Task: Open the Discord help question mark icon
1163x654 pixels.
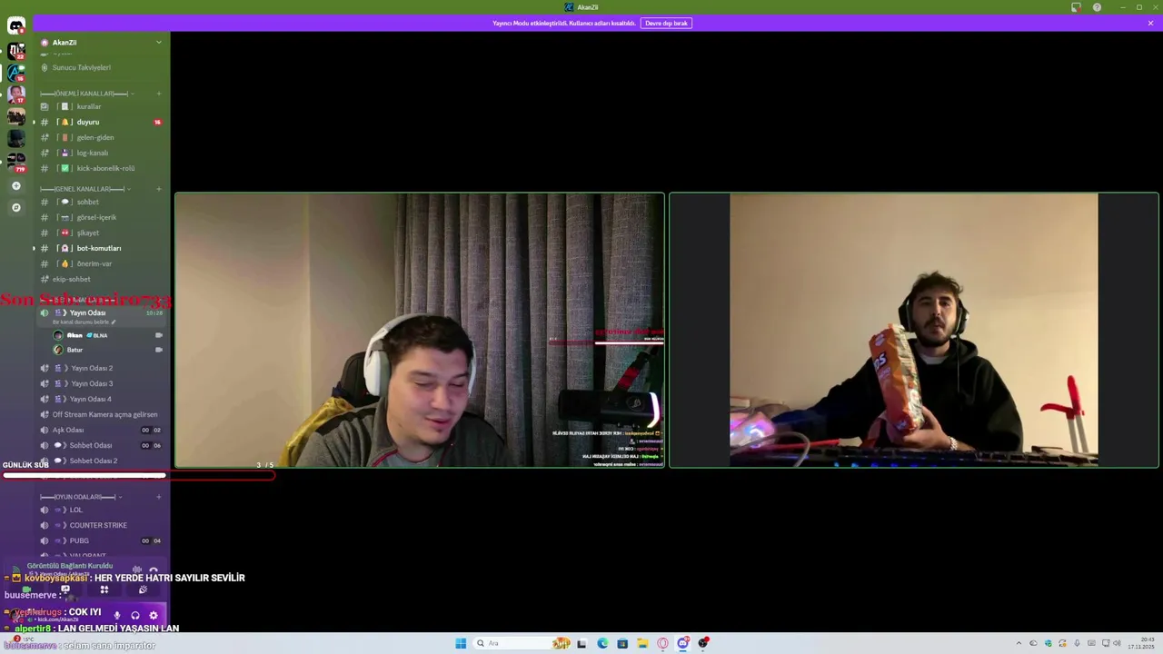Action: (x=1097, y=7)
